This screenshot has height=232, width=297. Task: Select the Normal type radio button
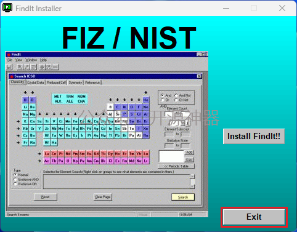coord(15,175)
